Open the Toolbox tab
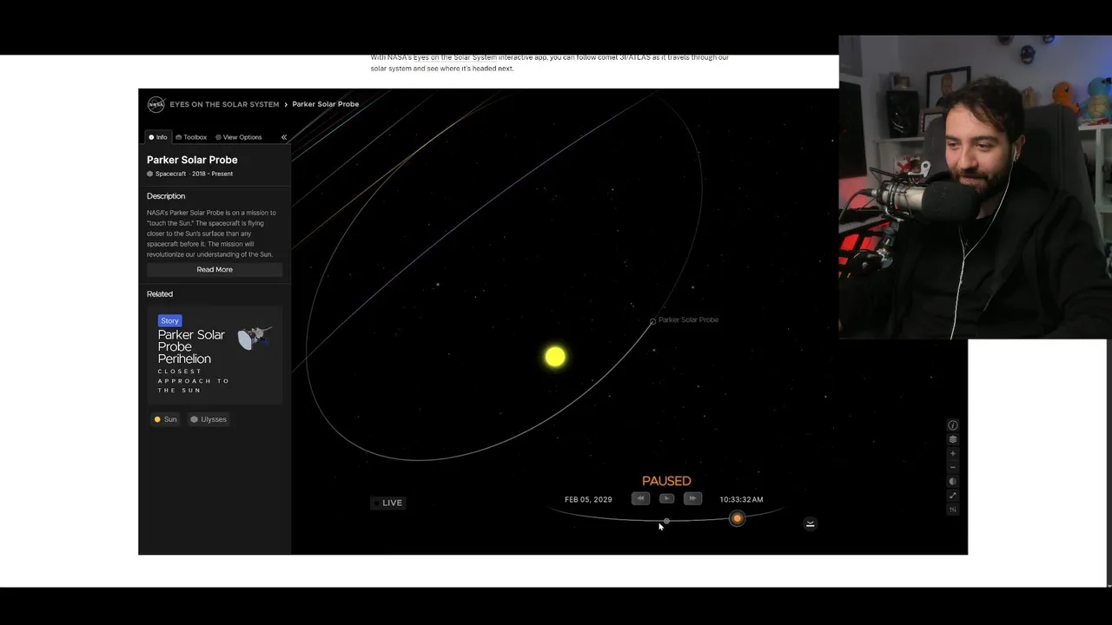Screen dimensions: 1112x625 pos(191,137)
